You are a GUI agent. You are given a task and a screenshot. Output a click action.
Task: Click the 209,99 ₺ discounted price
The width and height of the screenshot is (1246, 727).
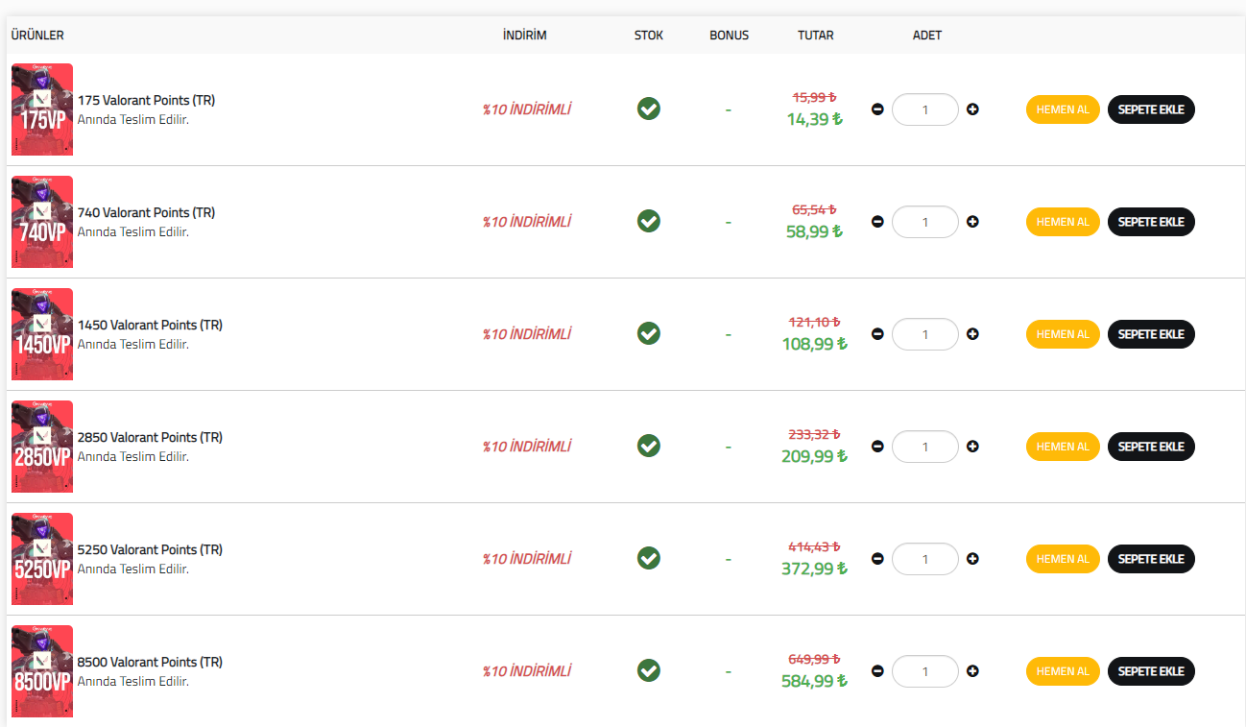pos(815,456)
